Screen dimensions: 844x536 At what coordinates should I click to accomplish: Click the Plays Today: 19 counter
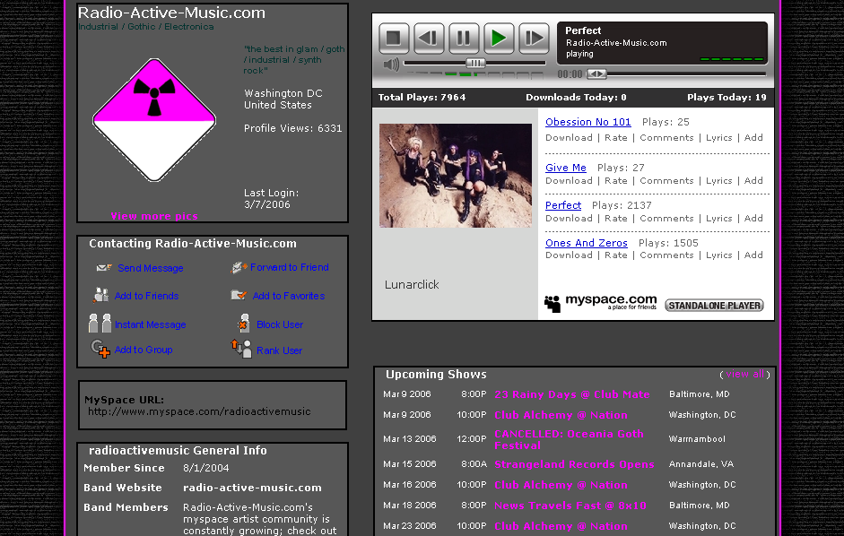(727, 98)
